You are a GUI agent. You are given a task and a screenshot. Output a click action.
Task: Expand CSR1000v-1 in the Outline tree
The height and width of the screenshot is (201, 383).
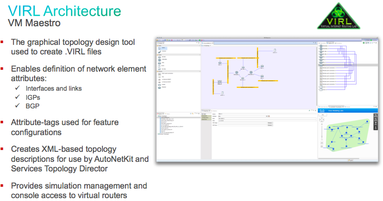(319, 46)
